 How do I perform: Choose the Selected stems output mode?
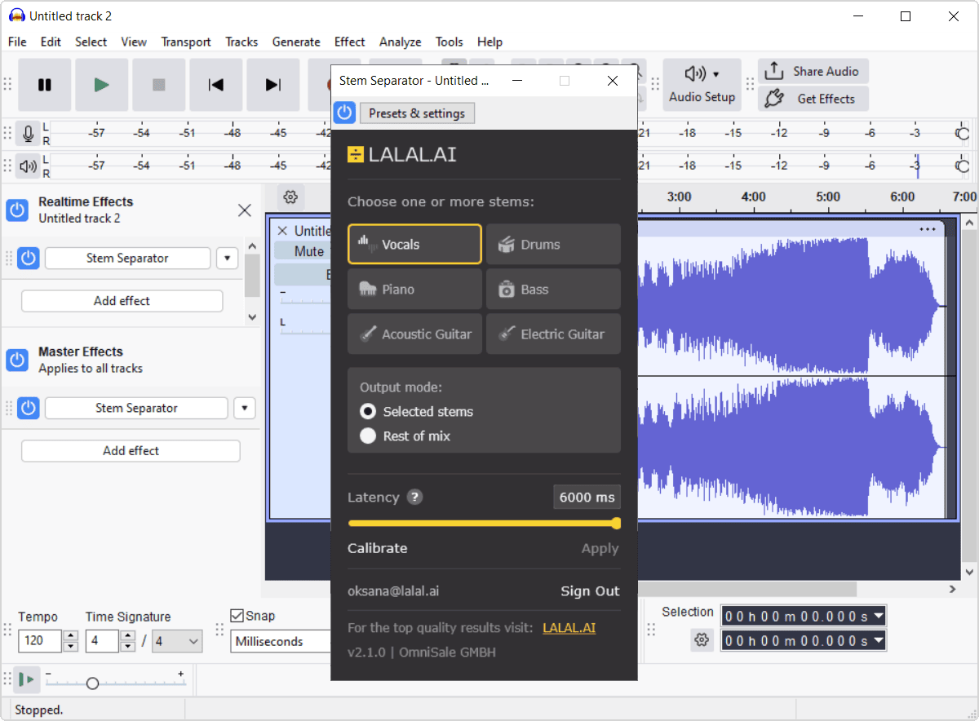(369, 412)
